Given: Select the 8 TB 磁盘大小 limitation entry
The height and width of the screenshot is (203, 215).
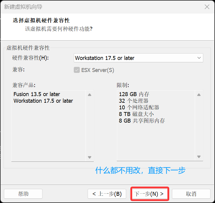Looking at the screenshot, I should click(136, 114).
